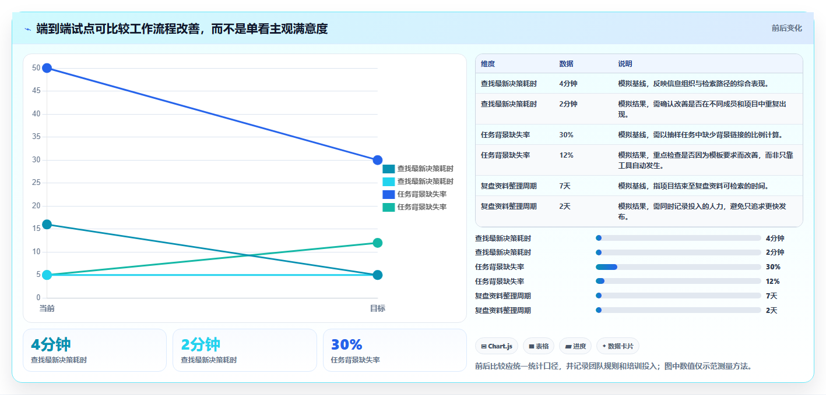The width and height of the screenshot is (826, 395).
Task: Select the Chart.js chip
Action: (497, 346)
